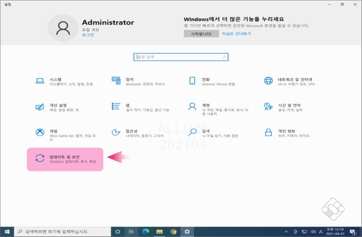Click the IME 'A' language indicator
362x237 pixels.
pyautogui.click(x=321, y=232)
